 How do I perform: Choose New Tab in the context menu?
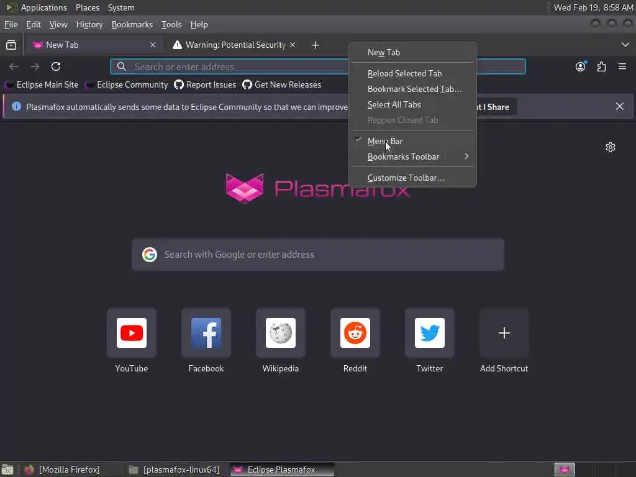(x=413, y=52)
